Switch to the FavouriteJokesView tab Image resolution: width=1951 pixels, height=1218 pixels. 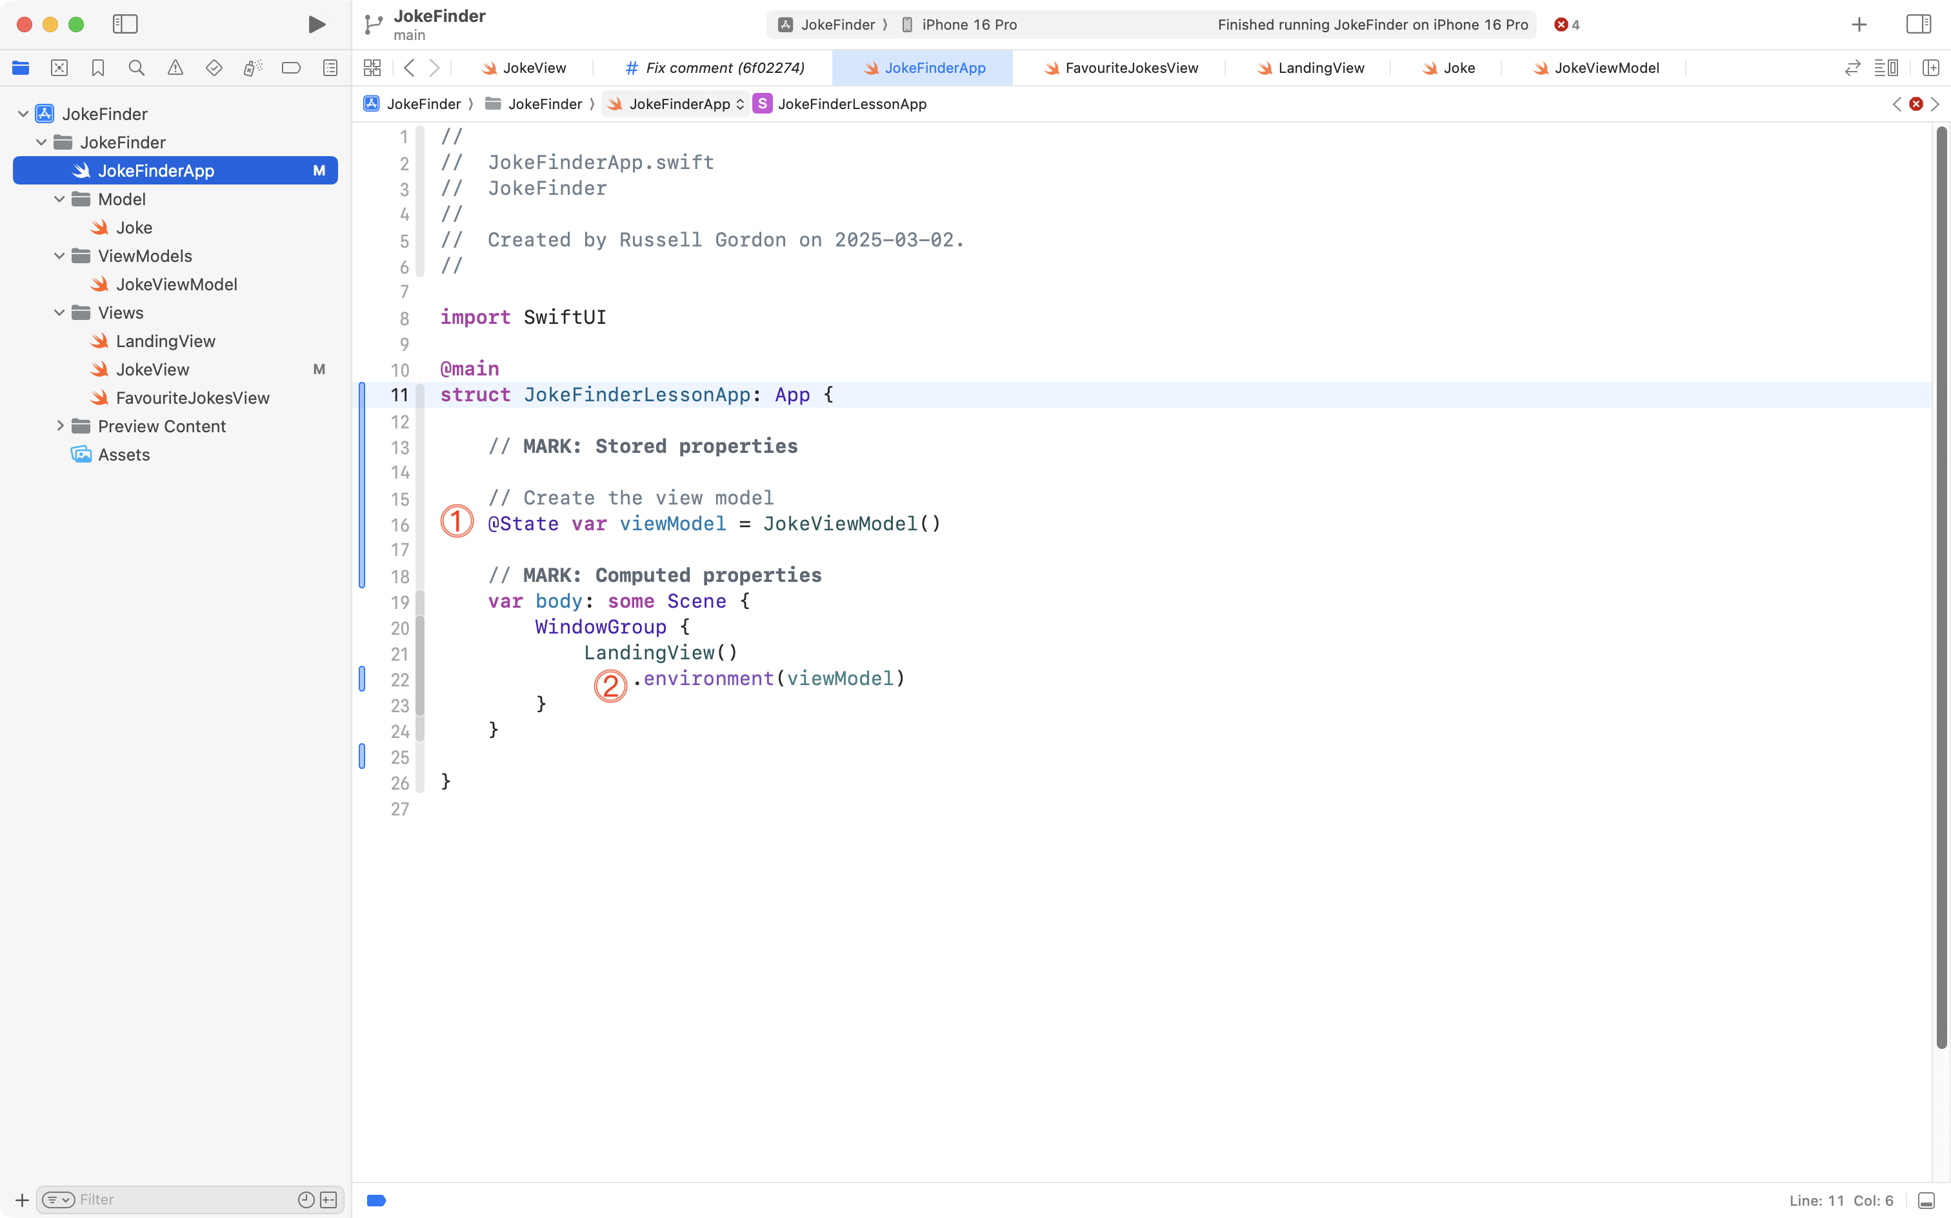1130,68
